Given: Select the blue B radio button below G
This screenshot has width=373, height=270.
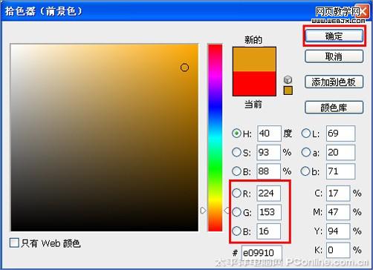Looking at the screenshot, I should coord(236,231).
